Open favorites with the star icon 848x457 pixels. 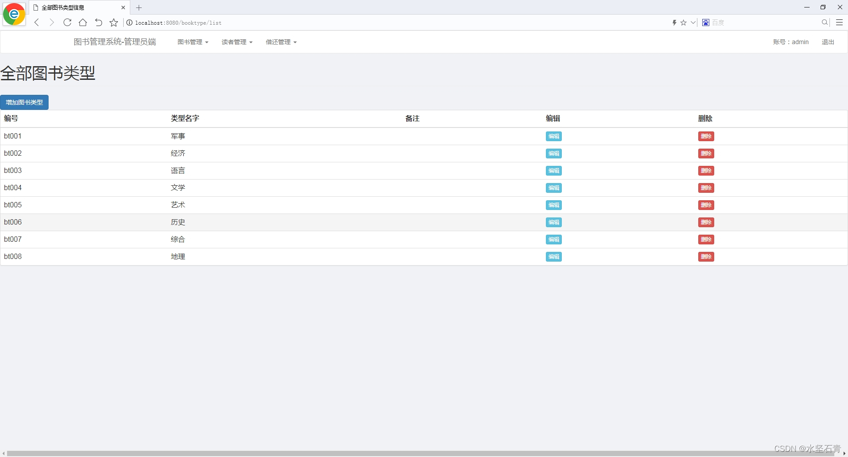114,22
